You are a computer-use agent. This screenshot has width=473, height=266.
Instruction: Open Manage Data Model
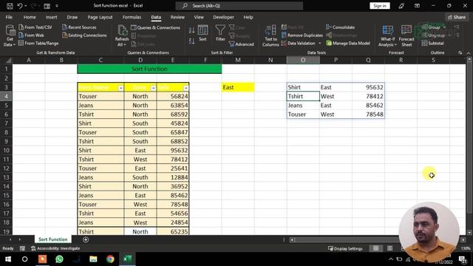tap(348, 43)
